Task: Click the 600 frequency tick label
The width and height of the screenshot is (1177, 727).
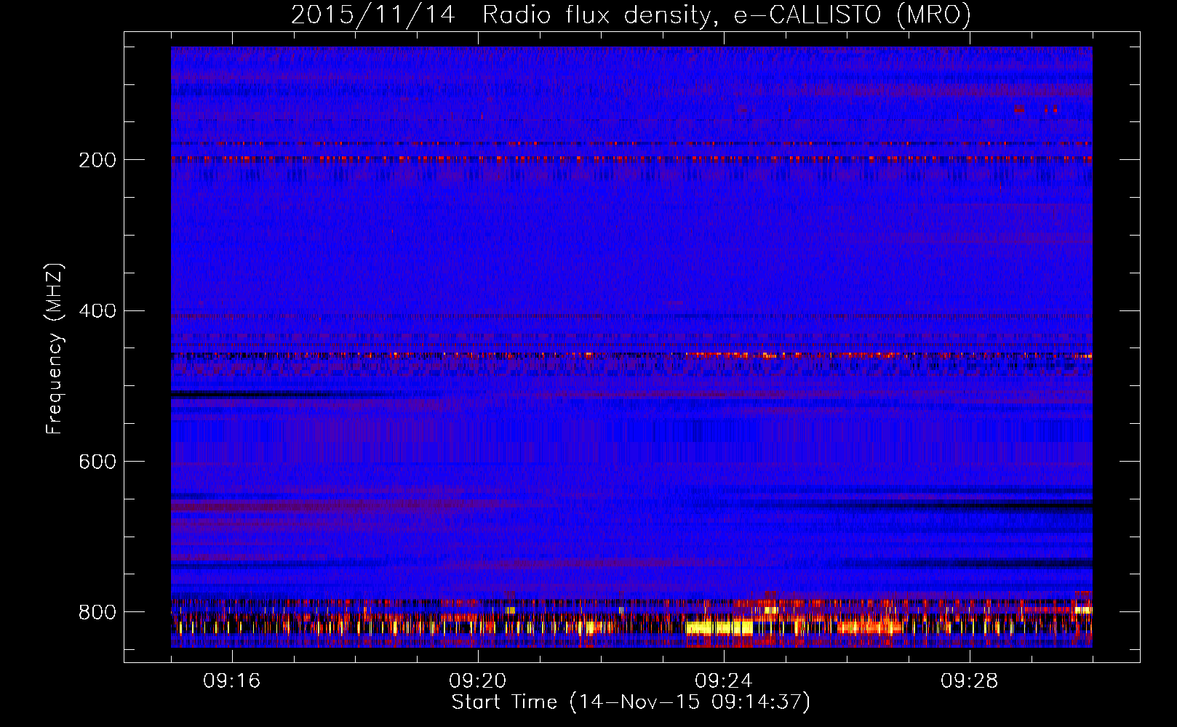Action: pos(97,462)
